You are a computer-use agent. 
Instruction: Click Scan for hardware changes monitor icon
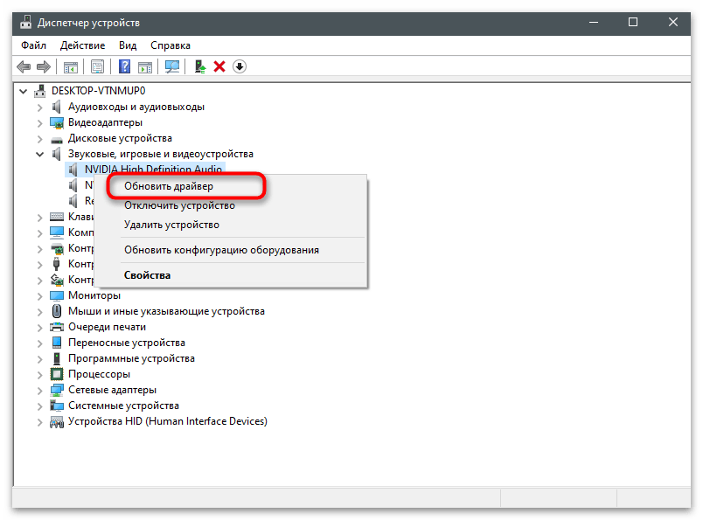[x=172, y=66]
